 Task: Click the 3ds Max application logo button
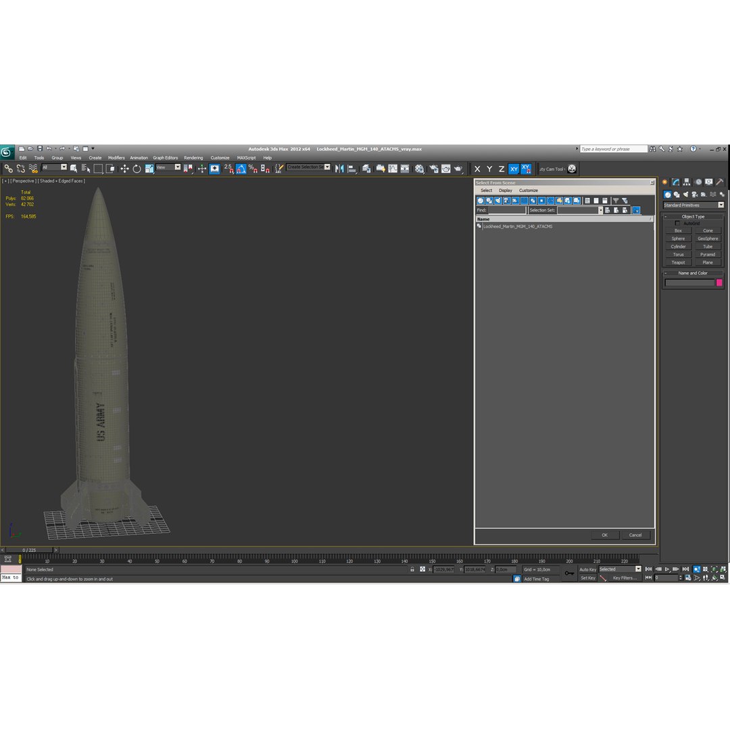coord(7,152)
